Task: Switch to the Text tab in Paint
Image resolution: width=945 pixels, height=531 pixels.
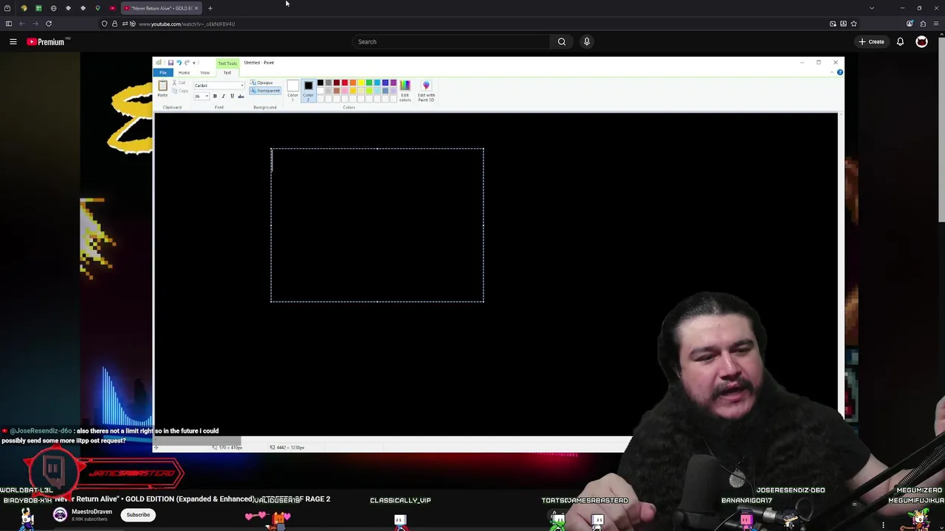Action: (x=227, y=72)
